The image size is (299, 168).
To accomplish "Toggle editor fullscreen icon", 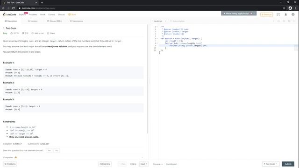I will [x=294, y=21].
